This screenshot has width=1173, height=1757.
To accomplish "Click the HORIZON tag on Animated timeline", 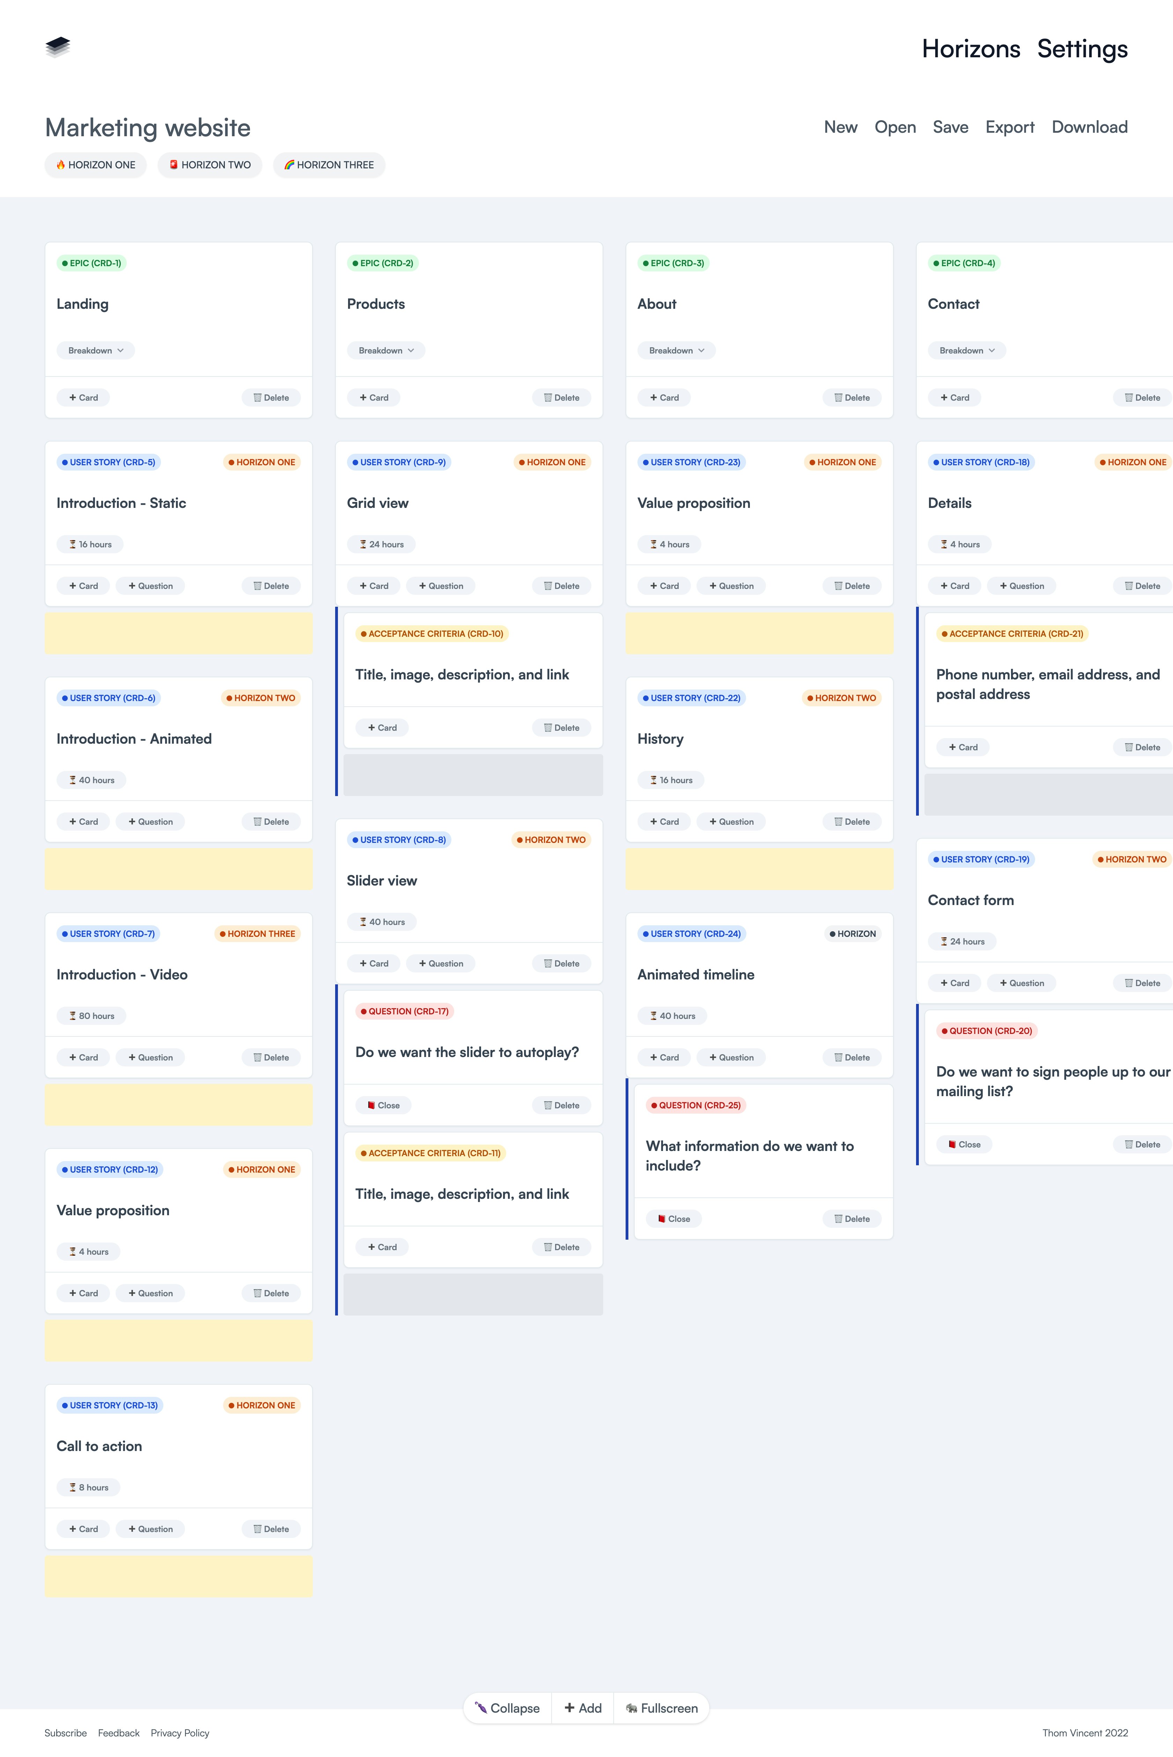I will pos(852,934).
